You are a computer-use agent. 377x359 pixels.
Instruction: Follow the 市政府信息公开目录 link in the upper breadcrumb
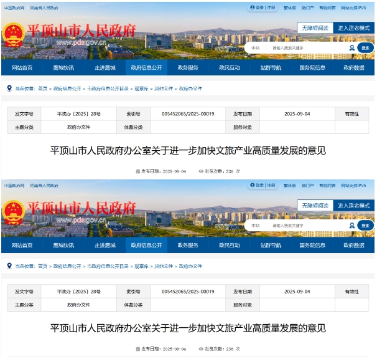point(108,89)
